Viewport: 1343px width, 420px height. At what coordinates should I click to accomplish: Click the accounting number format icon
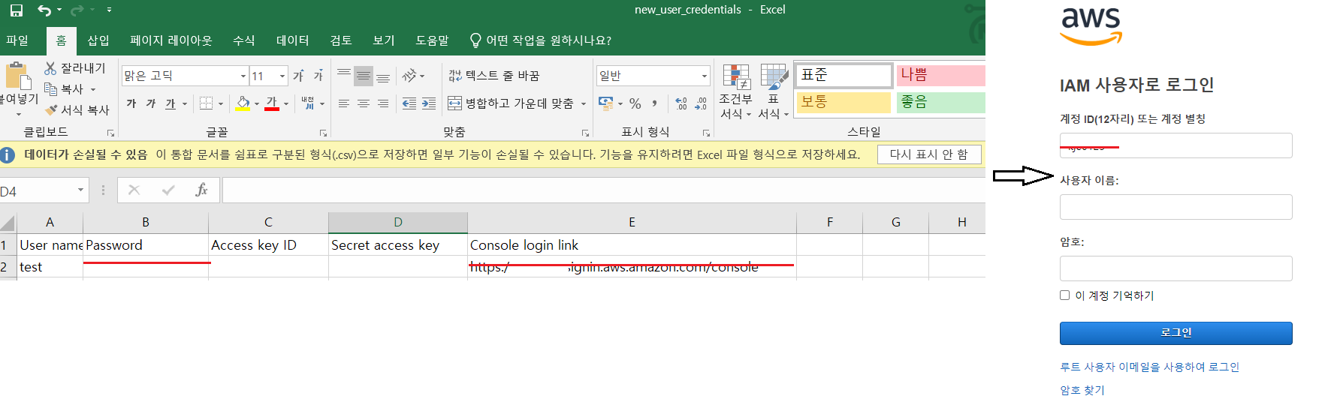(605, 103)
